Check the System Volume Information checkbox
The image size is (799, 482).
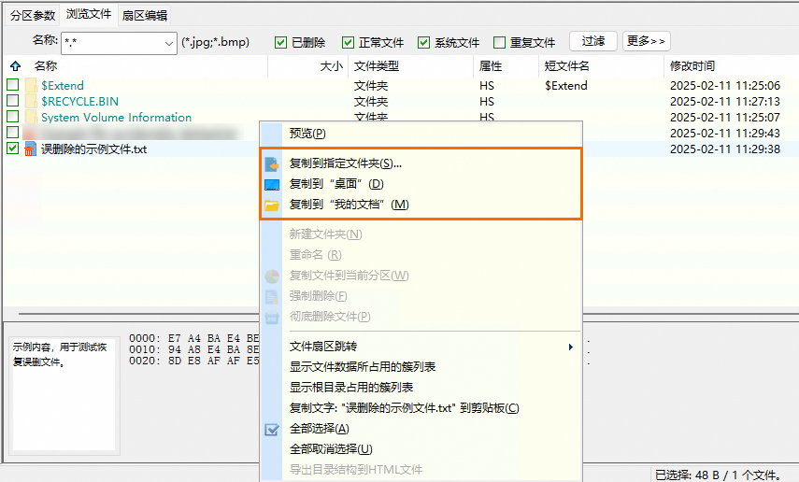13,116
